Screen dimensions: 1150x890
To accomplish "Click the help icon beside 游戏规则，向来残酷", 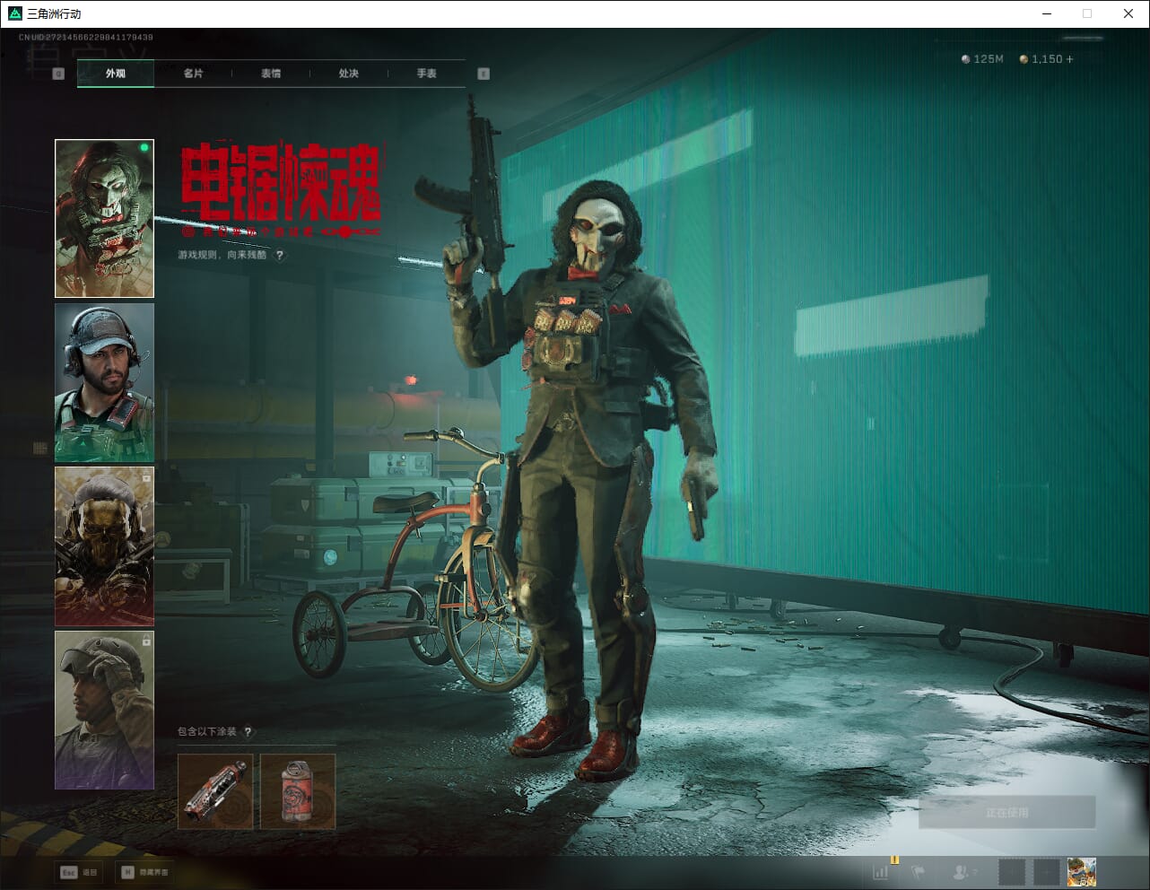I will [x=280, y=256].
